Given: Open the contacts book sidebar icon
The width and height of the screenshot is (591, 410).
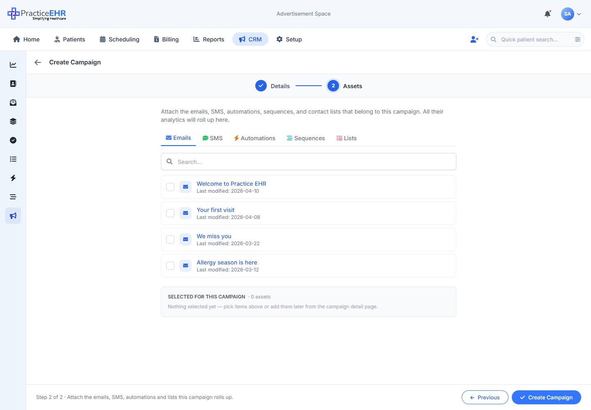Looking at the screenshot, I should click(x=13, y=84).
